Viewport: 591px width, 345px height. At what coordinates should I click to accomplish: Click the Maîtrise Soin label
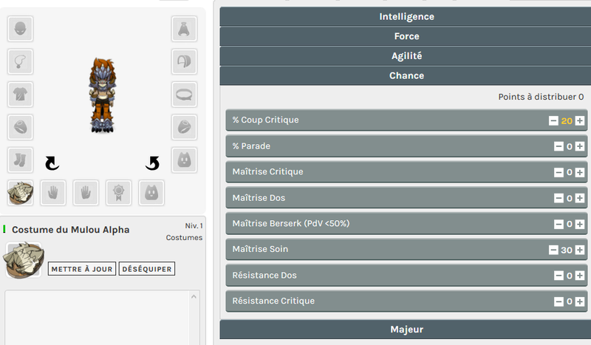tap(260, 249)
